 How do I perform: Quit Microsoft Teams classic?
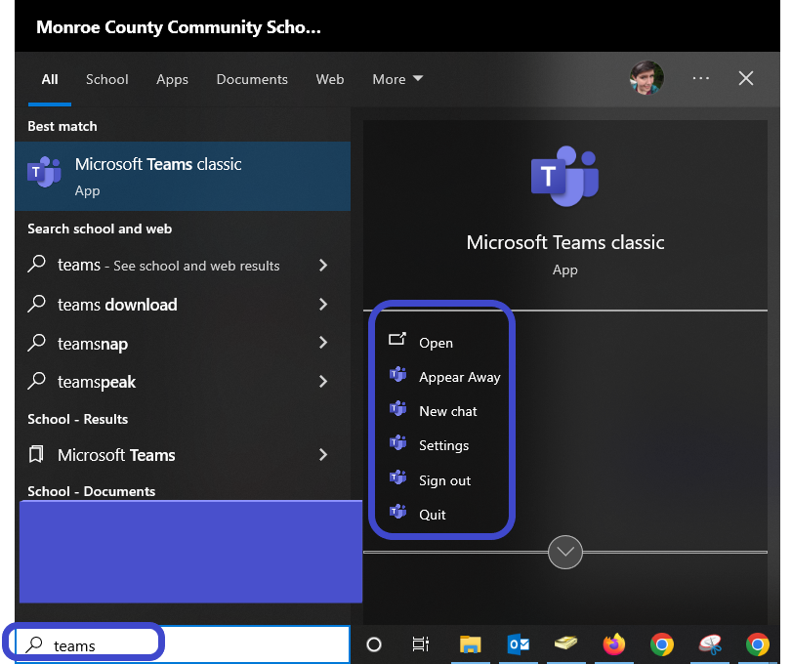tap(433, 512)
